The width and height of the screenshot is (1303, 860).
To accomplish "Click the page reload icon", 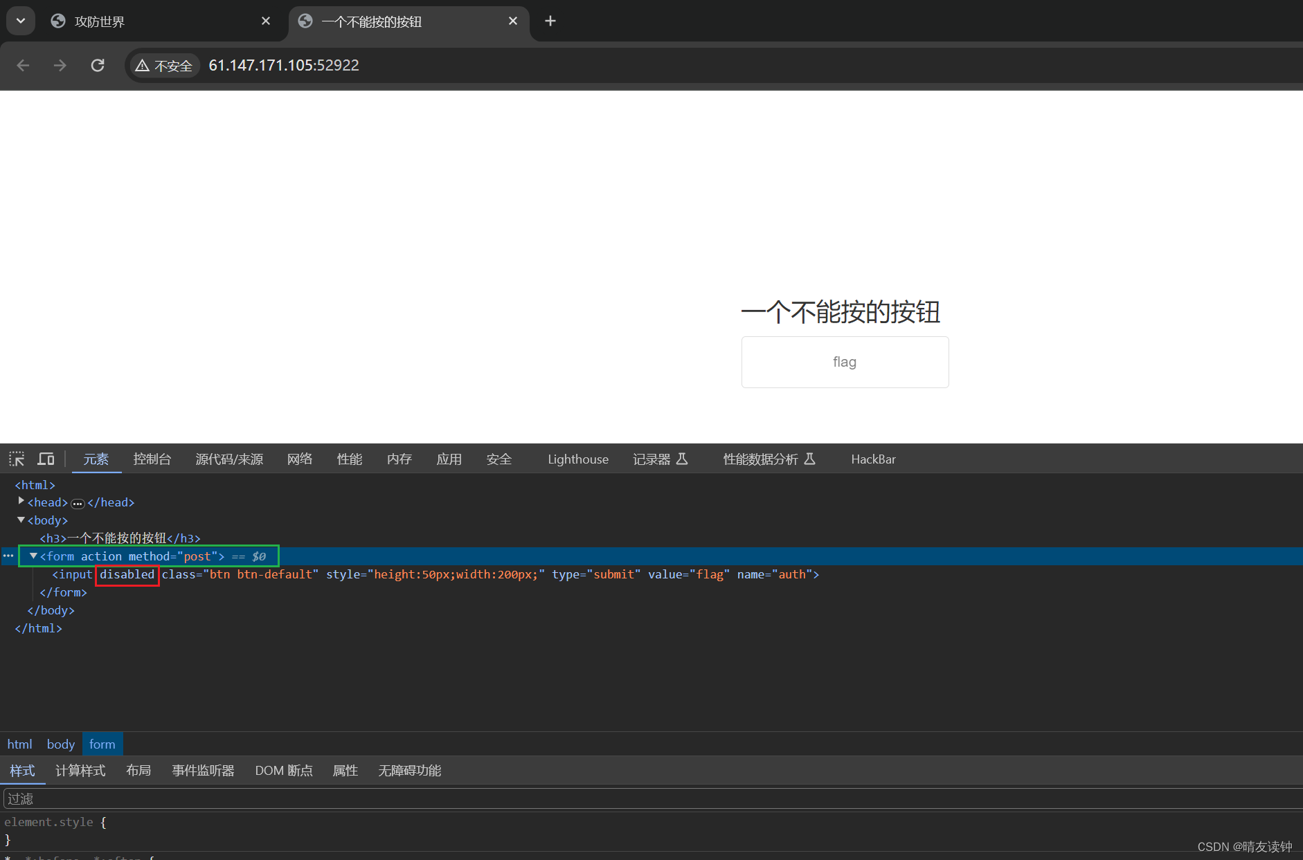I will point(98,65).
